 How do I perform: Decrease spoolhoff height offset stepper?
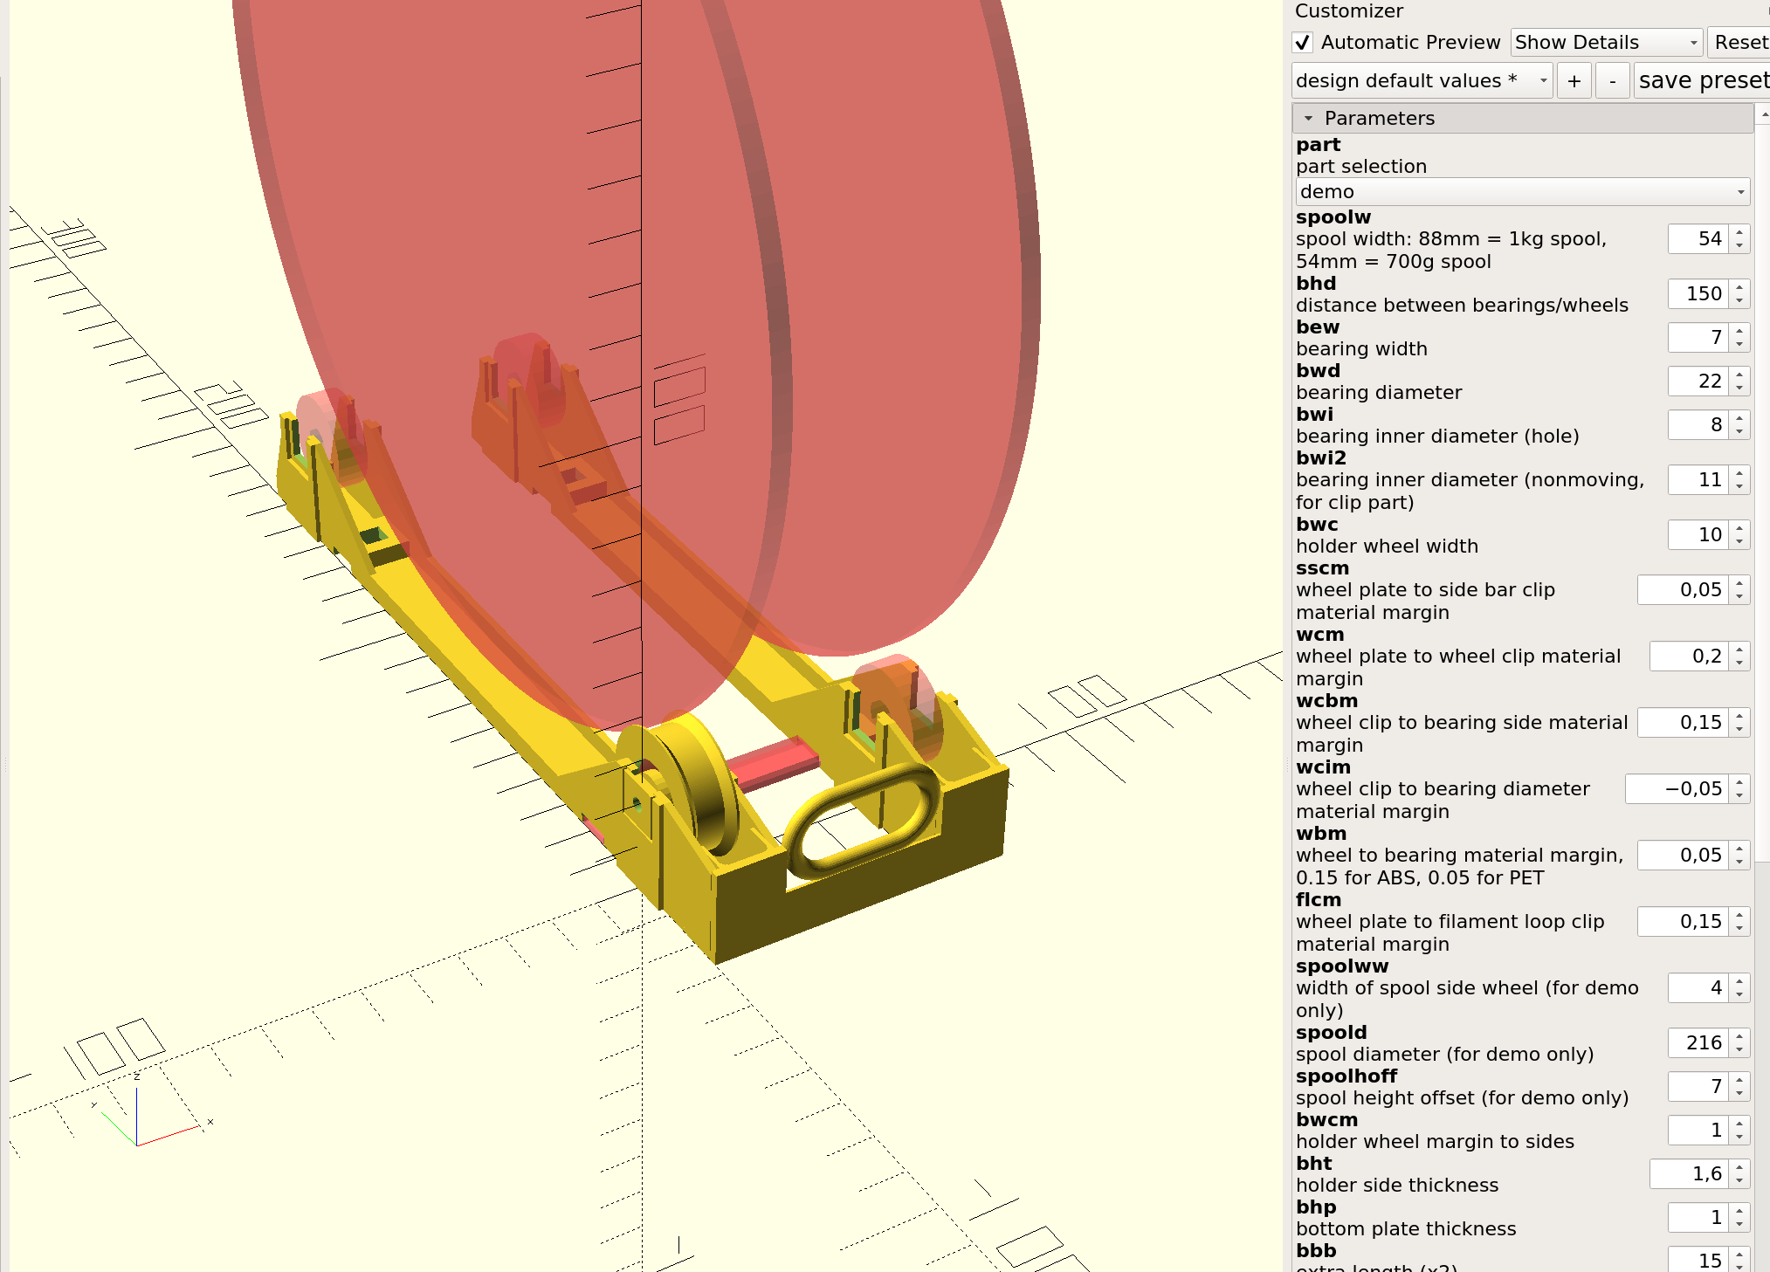coord(1739,1094)
